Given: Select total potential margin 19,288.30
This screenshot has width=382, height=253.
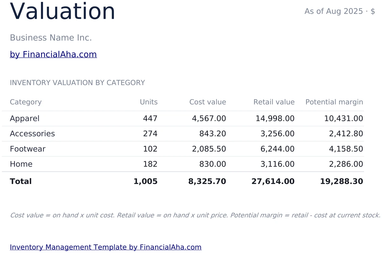Looking at the screenshot, I should (342, 181).
